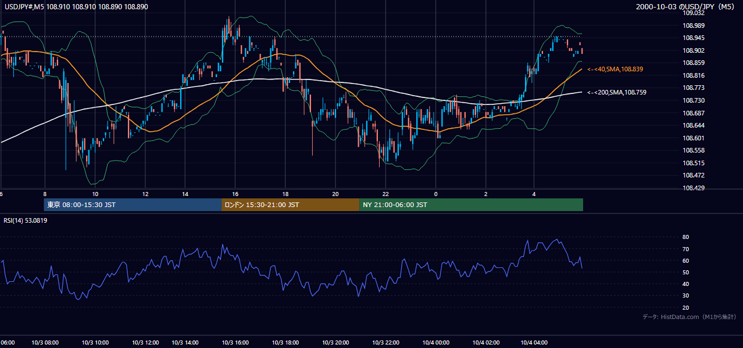The height and width of the screenshot is (348, 743).
Task: Click the 10/4 00:00 bottom time label
Action: tap(436, 343)
